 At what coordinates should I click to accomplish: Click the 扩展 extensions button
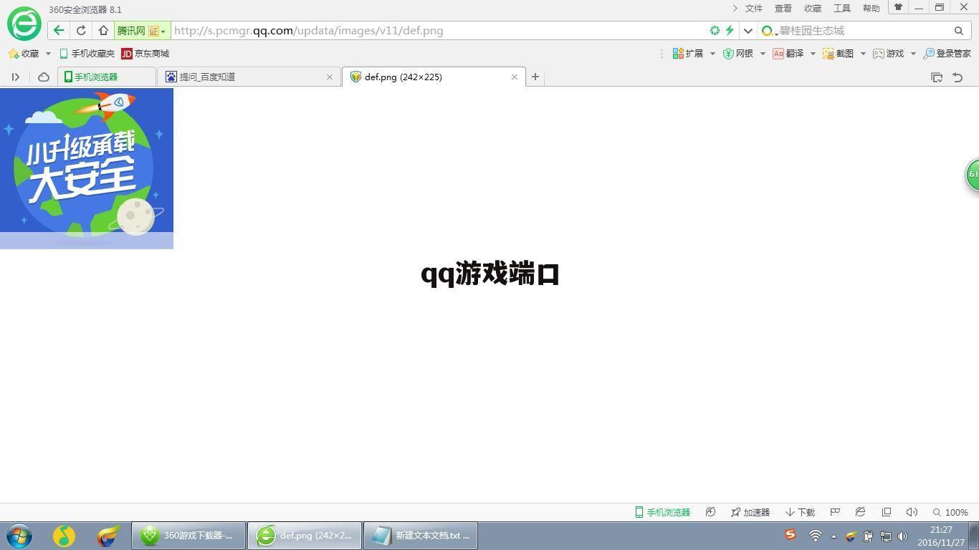(688, 54)
